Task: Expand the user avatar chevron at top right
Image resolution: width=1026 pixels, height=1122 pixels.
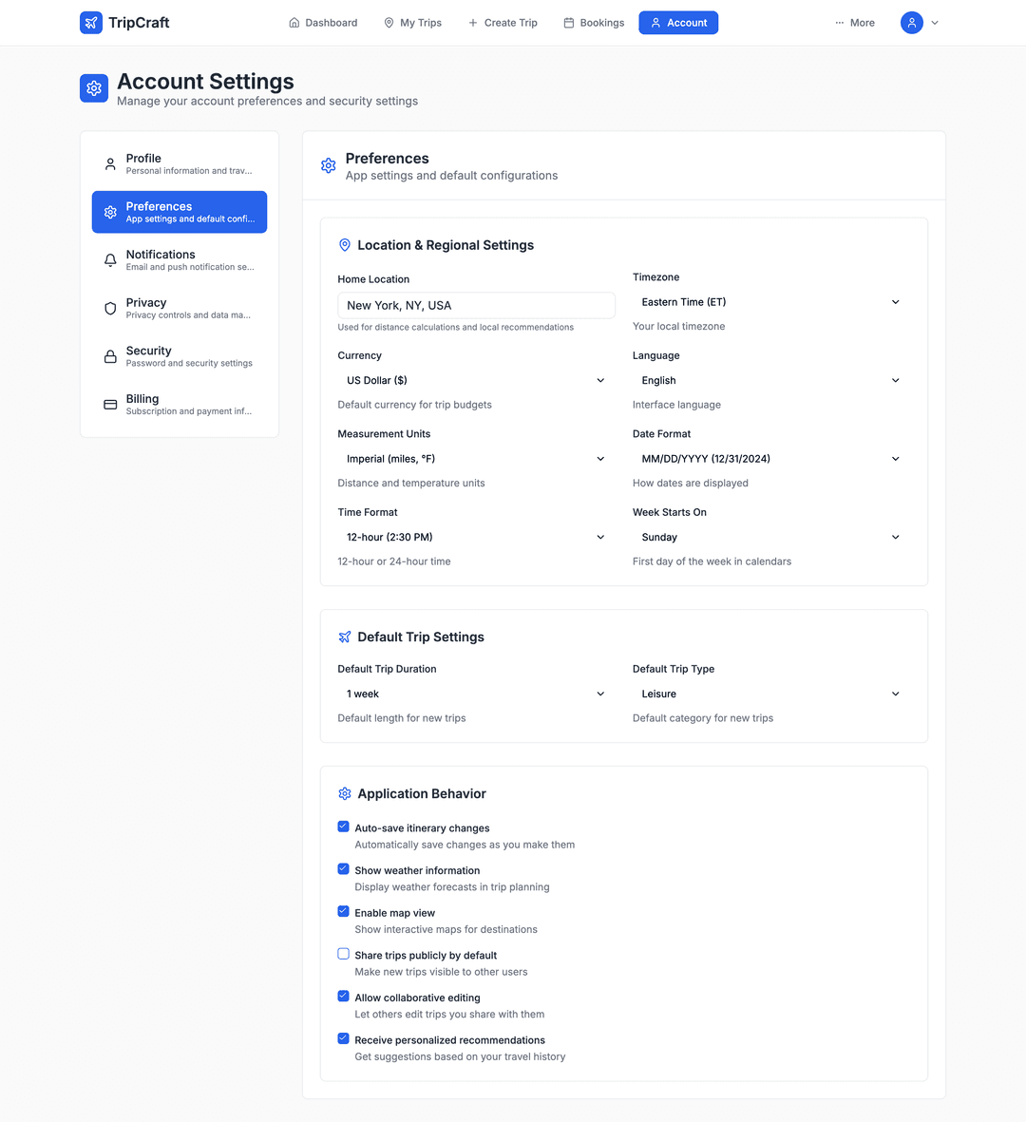Action: click(933, 22)
